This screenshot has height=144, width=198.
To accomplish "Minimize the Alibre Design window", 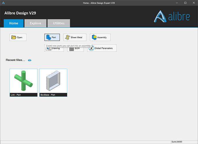I will (177, 3).
